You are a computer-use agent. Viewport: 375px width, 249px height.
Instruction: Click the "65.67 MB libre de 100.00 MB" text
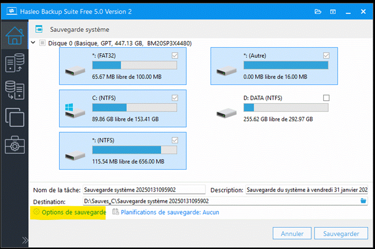point(127,77)
